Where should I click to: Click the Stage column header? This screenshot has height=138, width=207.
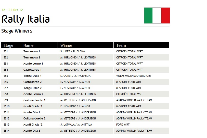point(8,45)
